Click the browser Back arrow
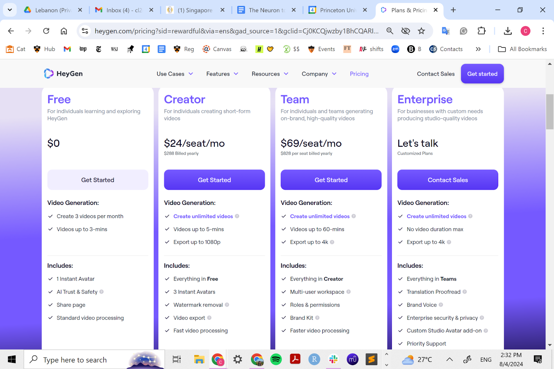The width and height of the screenshot is (554, 369). click(11, 31)
